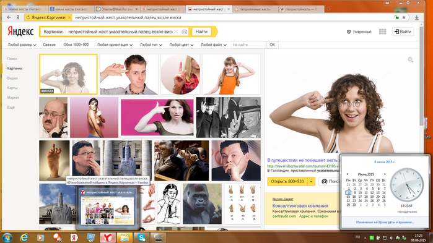The height and width of the screenshot is (243, 433).
Task: Open Skype from the taskbar
Action: pos(141,237)
